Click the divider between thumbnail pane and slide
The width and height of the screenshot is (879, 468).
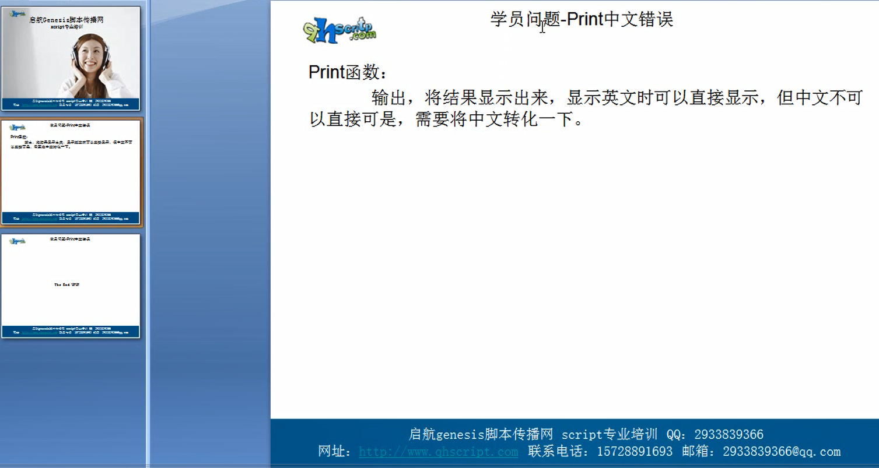tap(148, 233)
